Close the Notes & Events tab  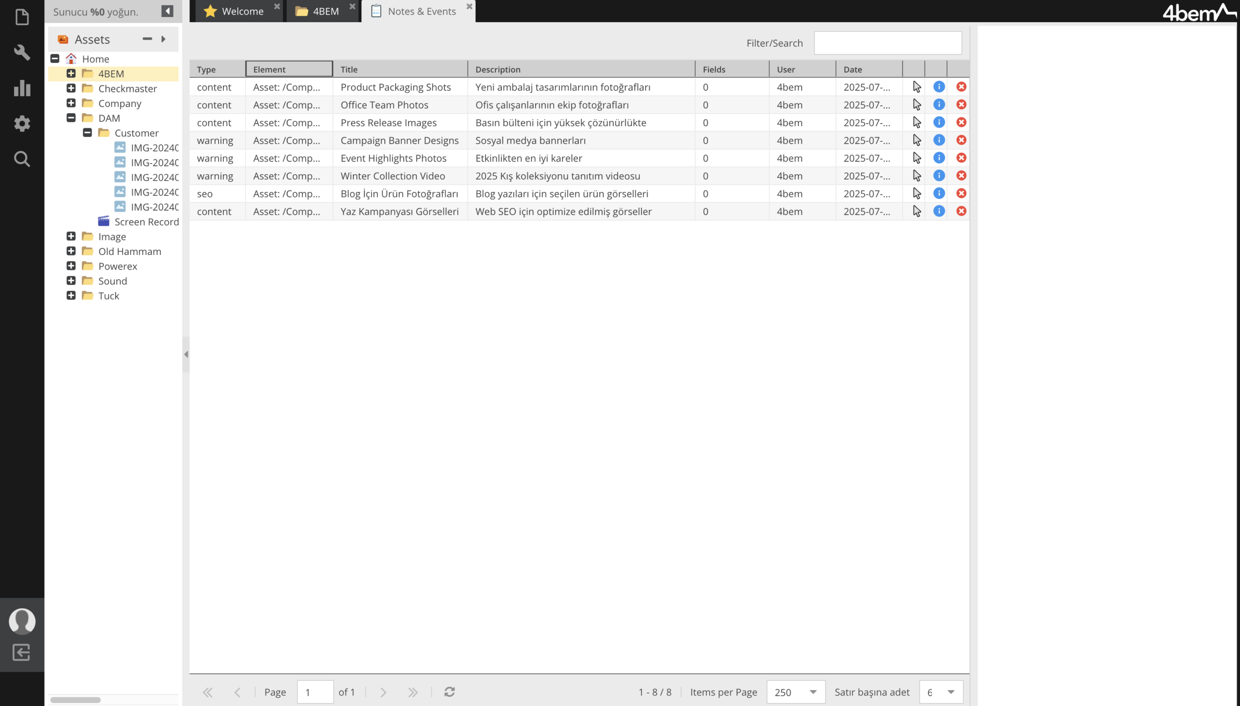point(469,6)
